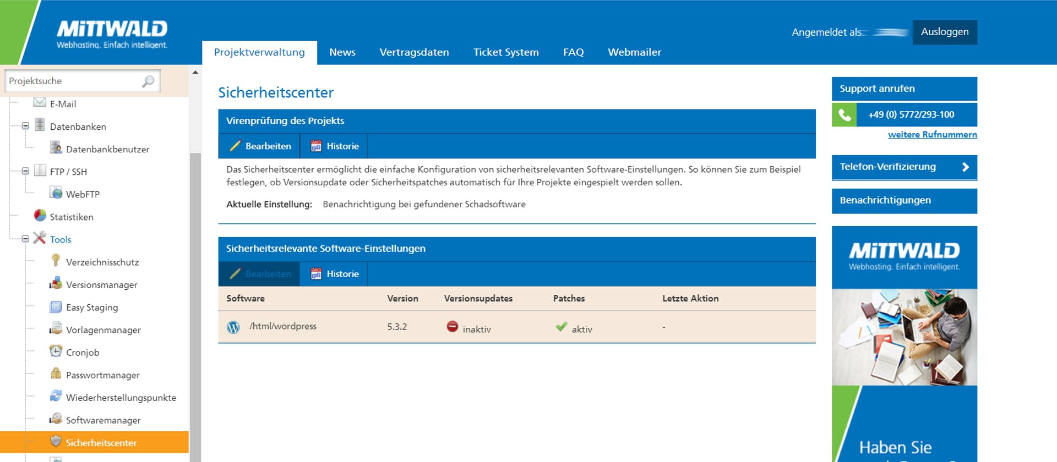This screenshot has height=462, width=1057.
Task: Click the red inaktiv status icon
Action: pyautogui.click(x=453, y=327)
